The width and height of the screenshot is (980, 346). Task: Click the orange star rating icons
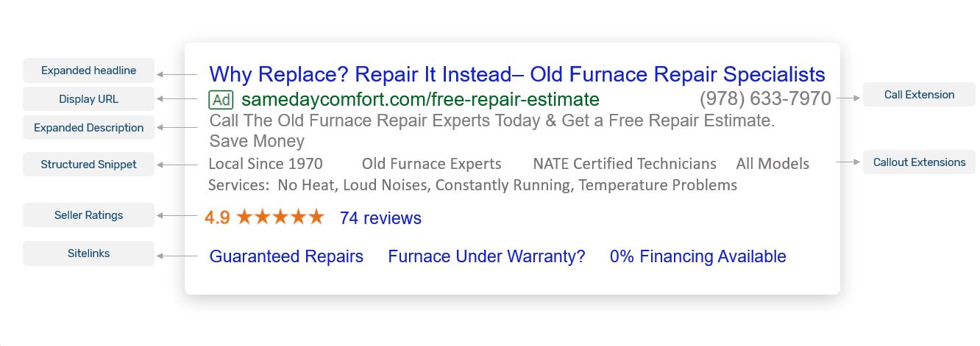280,217
